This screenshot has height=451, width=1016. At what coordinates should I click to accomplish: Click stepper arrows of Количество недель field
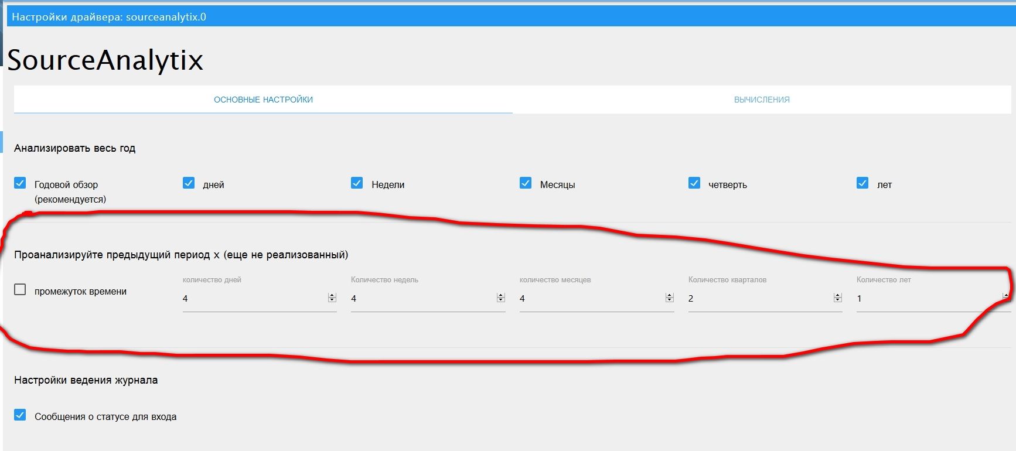pyautogui.click(x=501, y=298)
